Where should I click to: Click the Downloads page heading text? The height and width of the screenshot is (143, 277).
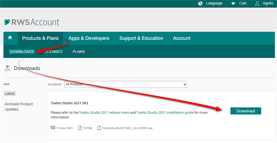(27, 68)
